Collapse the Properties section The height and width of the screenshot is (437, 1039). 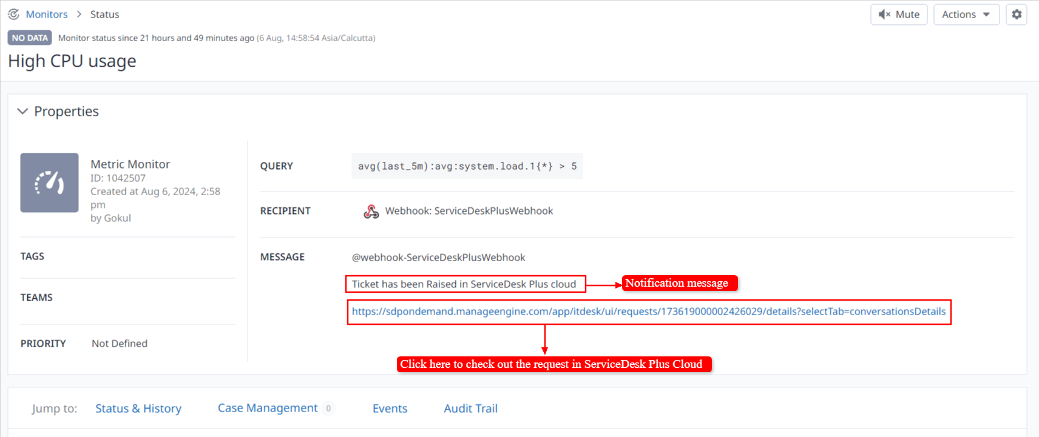pos(23,112)
